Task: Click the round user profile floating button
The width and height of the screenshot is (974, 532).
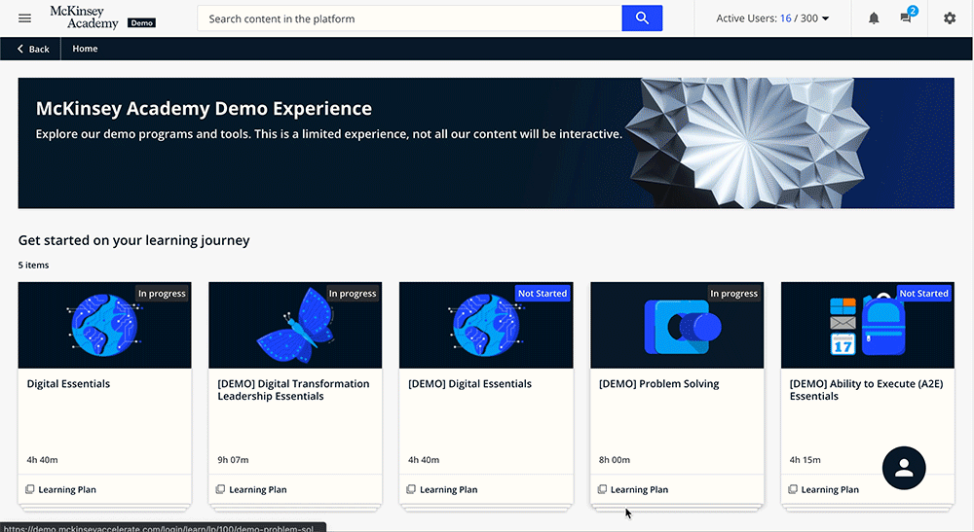Action: coord(904,468)
